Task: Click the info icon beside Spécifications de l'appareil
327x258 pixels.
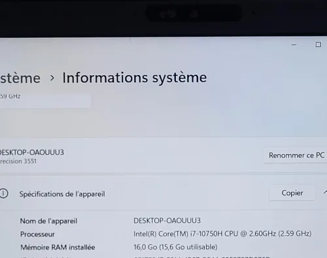Action: 4,193
